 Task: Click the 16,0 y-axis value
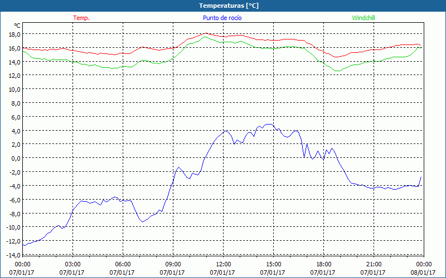click(x=14, y=48)
